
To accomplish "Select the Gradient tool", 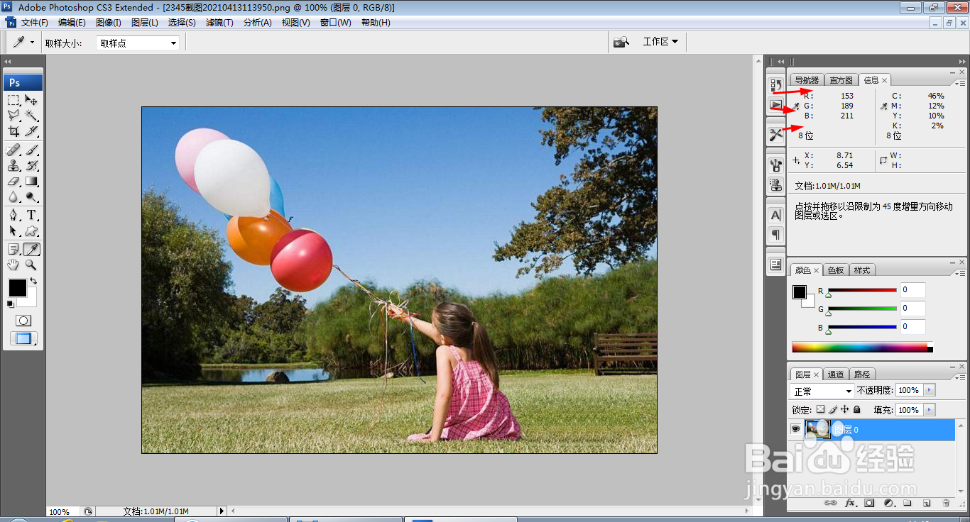I will pos(31,182).
